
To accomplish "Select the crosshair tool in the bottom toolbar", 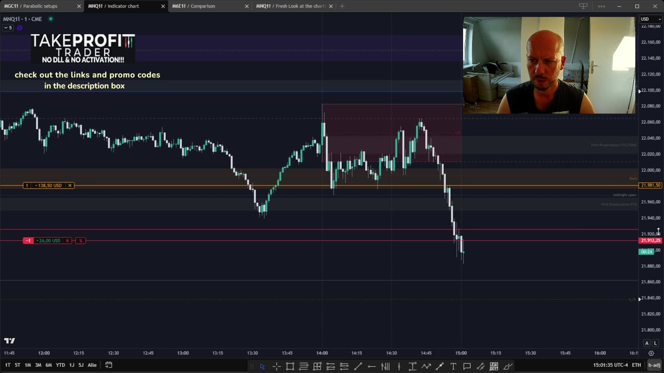I will coord(276,366).
